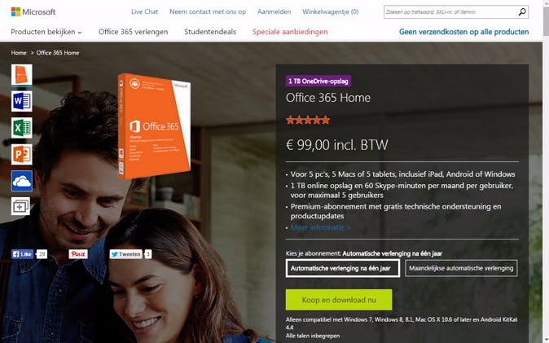Image resolution: width=549 pixels, height=343 pixels.
Task: Open the Meer informatie link
Action: tap(321, 227)
